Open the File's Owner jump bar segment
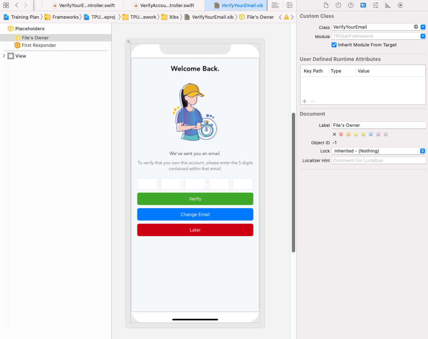This screenshot has width=428, height=339. (x=257, y=17)
